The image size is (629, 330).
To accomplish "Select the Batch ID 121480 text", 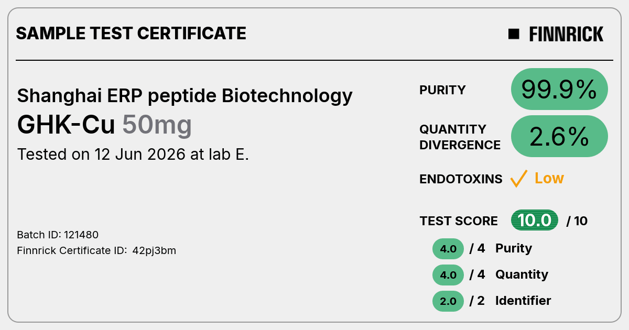I will click(58, 235).
